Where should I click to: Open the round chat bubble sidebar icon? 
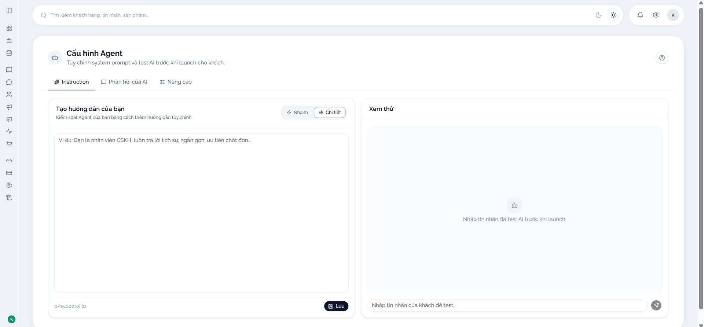point(9,82)
